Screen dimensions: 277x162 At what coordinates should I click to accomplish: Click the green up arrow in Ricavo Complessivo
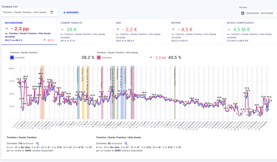229,29
